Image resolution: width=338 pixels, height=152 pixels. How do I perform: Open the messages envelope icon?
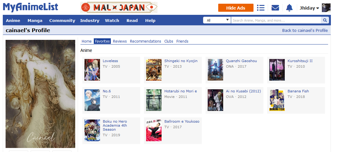(x=275, y=8)
